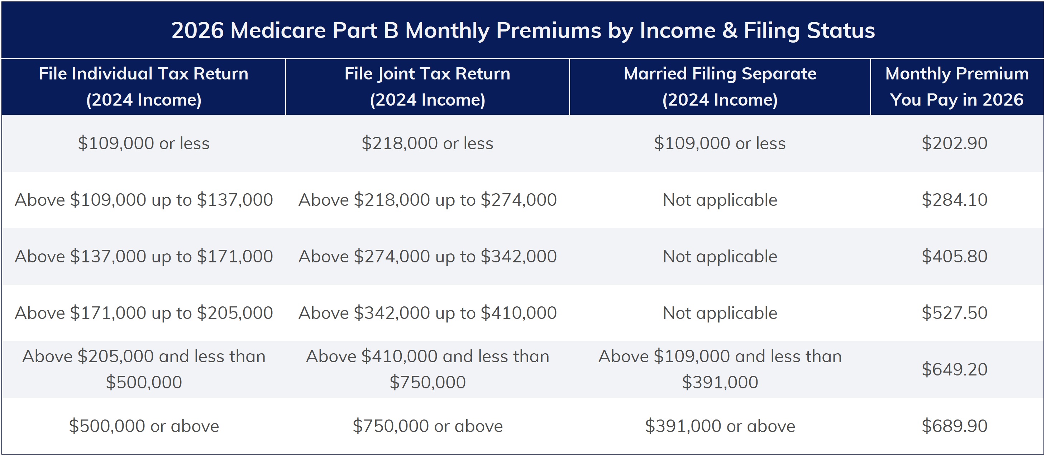This screenshot has height=456, width=1046.
Task: Click "Not applicable" in the $527.50 row
Action: click(720, 313)
